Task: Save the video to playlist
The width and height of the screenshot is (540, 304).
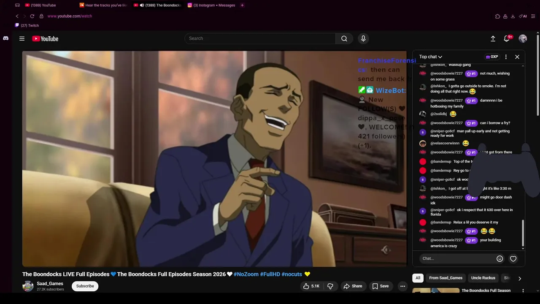Action: (x=380, y=286)
